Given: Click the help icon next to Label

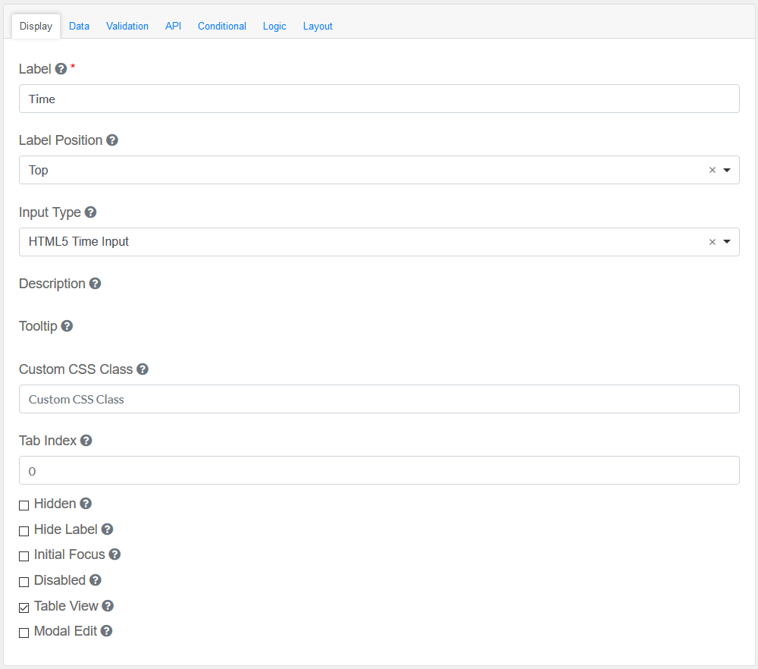Looking at the screenshot, I should (61, 69).
